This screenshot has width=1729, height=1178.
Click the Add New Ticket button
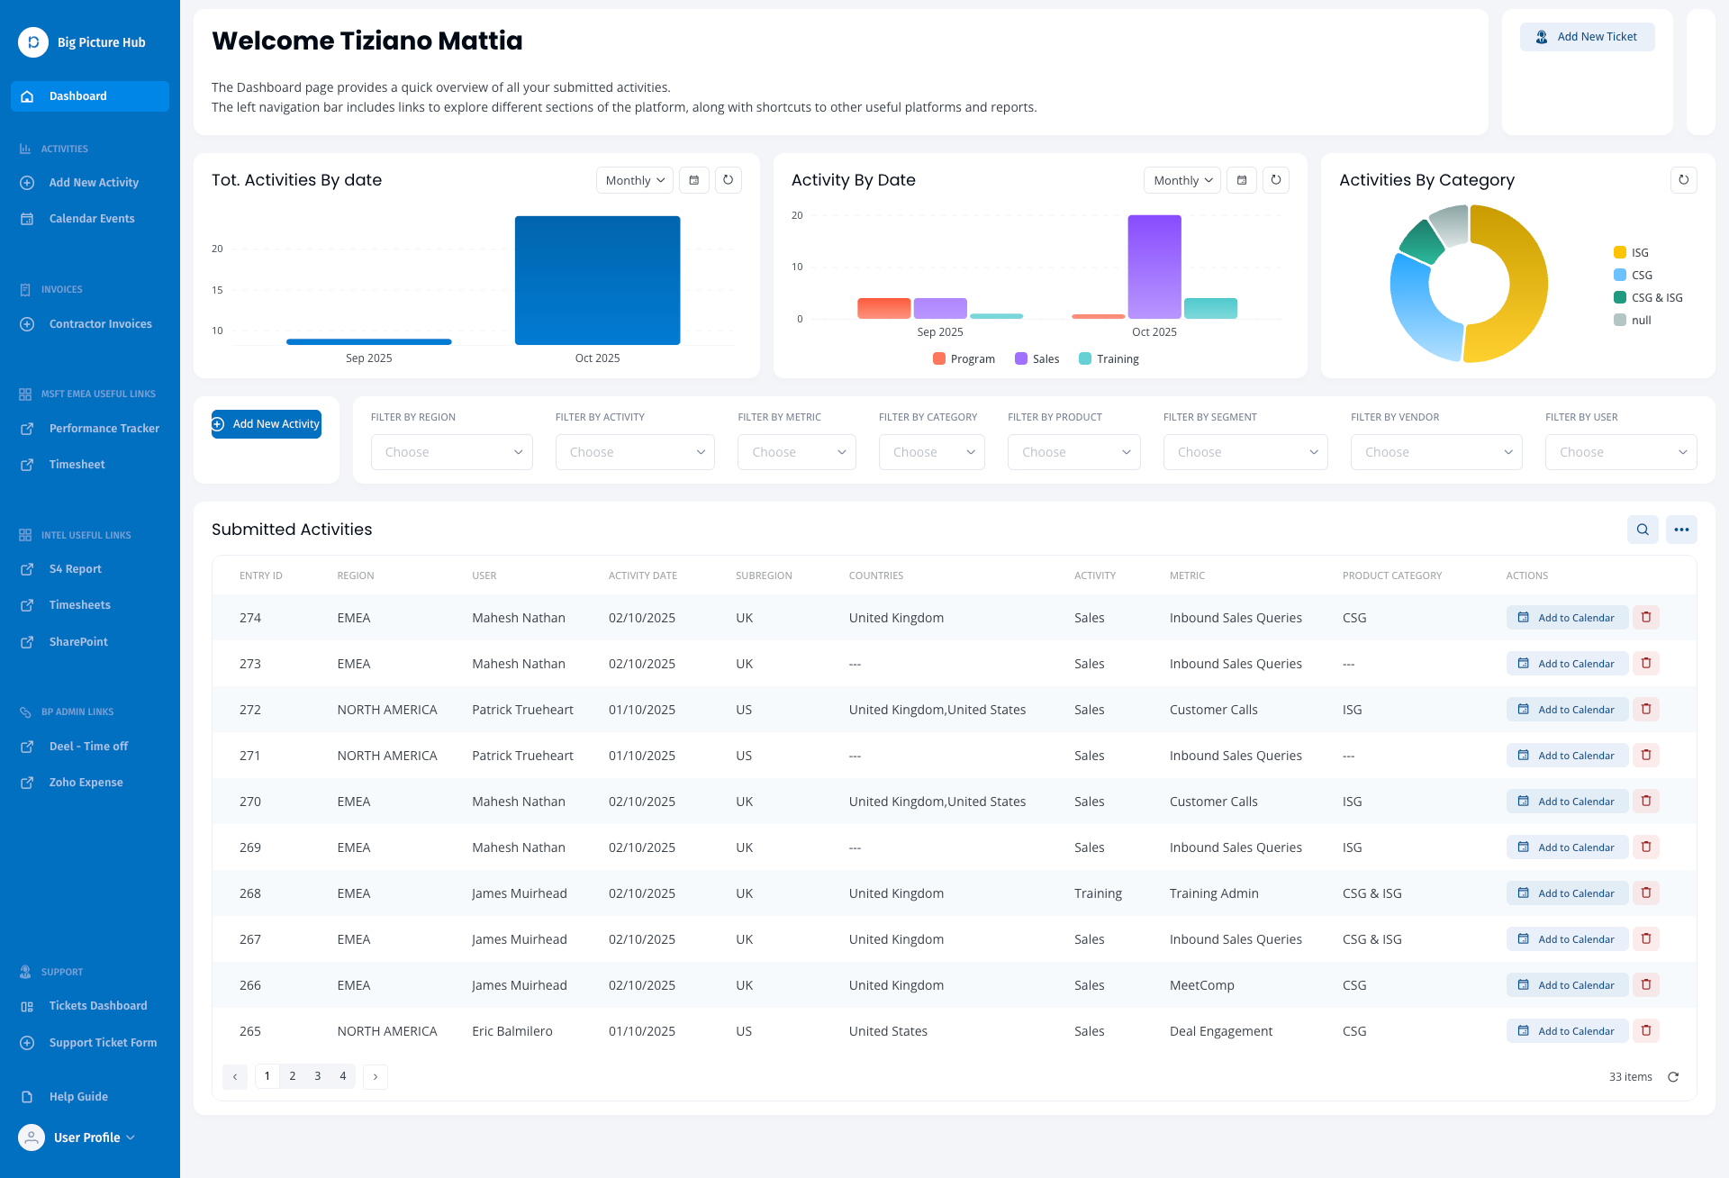pos(1587,37)
